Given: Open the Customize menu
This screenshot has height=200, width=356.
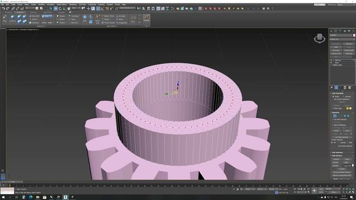Looking at the screenshot, I should pyautogui.click(x=92, y=4).
